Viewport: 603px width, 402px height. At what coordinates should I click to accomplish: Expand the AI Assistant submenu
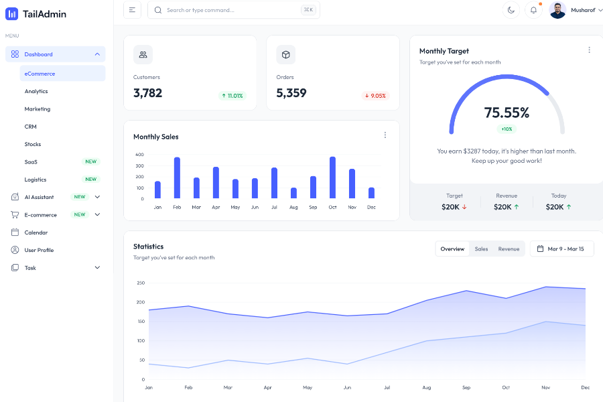coord(97,197)
